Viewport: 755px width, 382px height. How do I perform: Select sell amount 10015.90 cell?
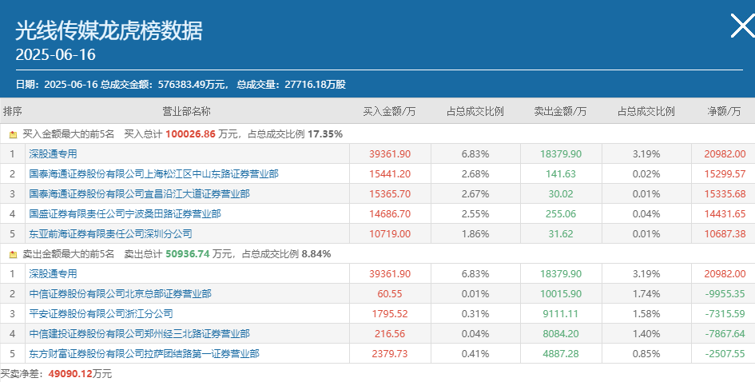click(561, 294)
